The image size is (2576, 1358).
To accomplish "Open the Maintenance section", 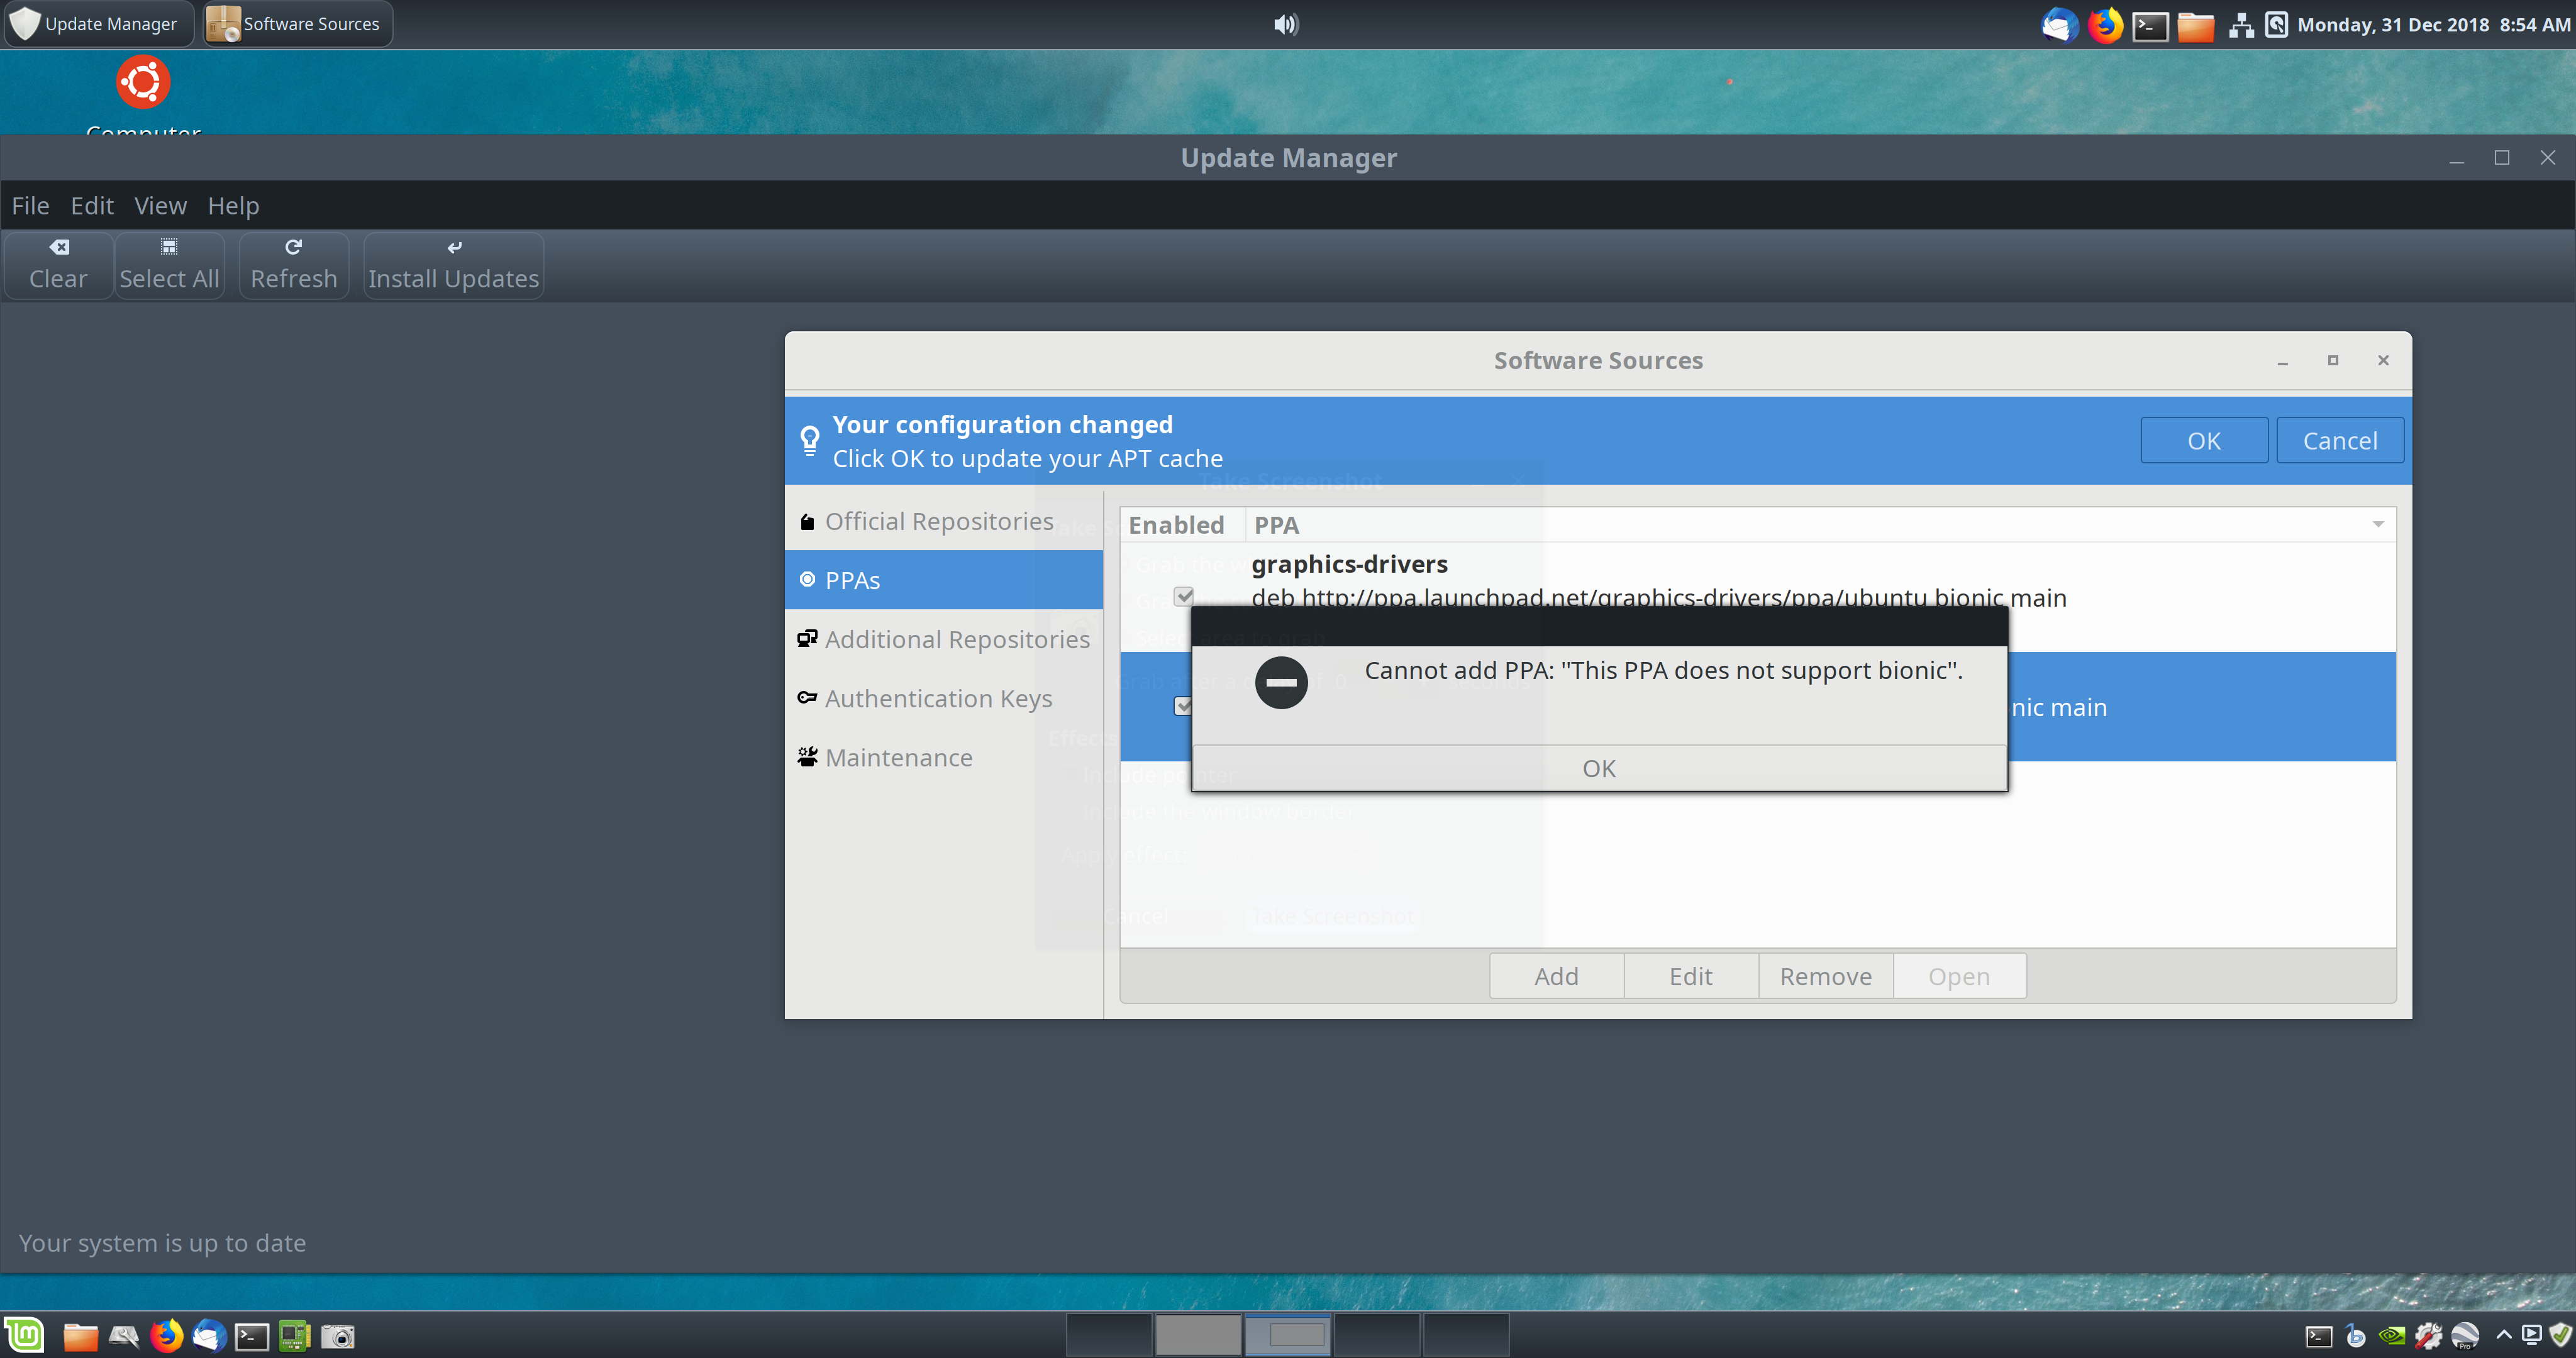I will coord(943,757).
